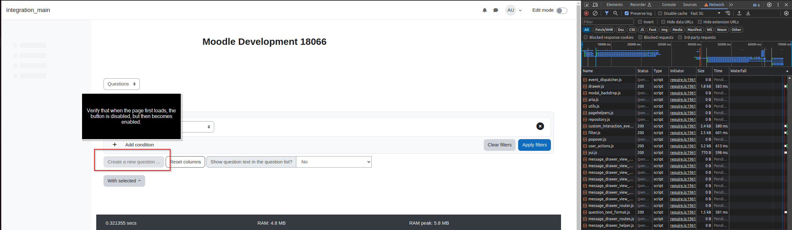Toggle the network filter funnel icon
Image resolution: width=792 pixels, height=230 pixels.
[607, 13]
